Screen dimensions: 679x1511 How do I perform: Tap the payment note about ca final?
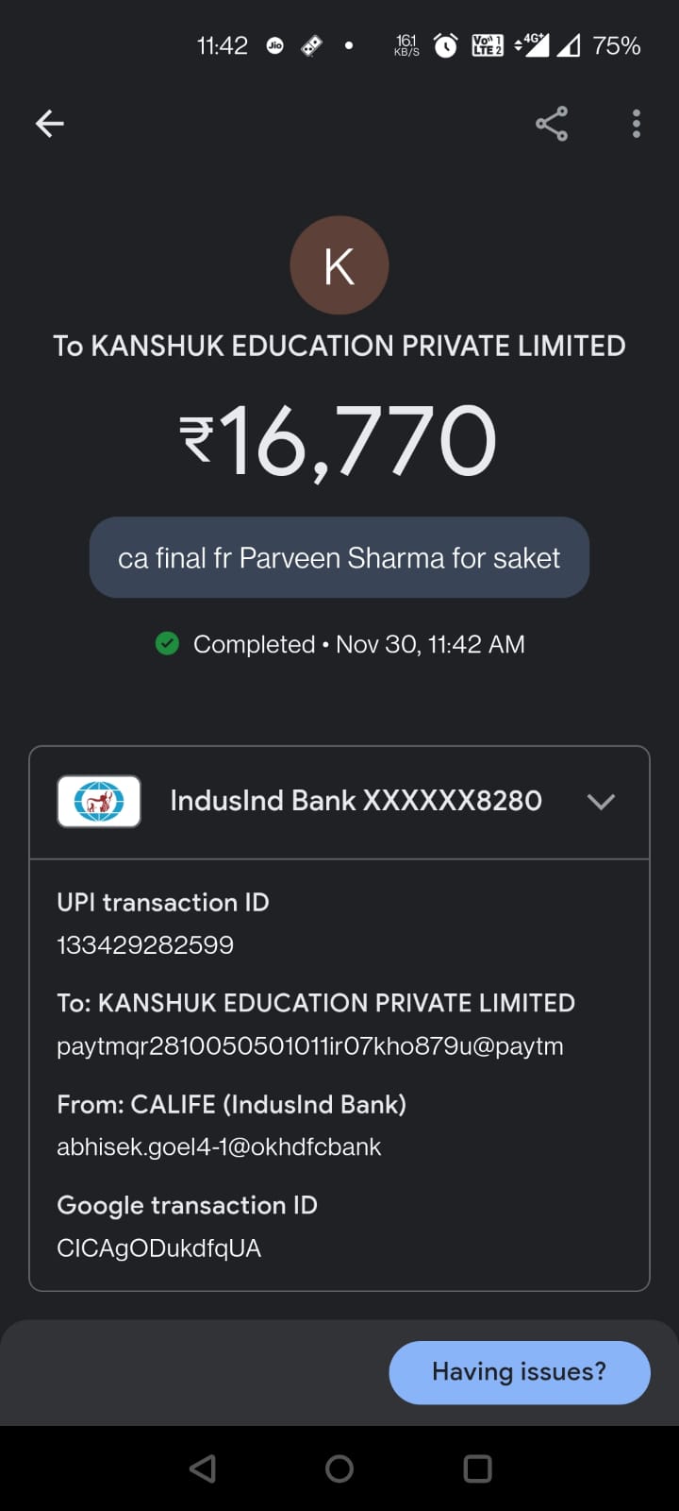click(339, 558)
